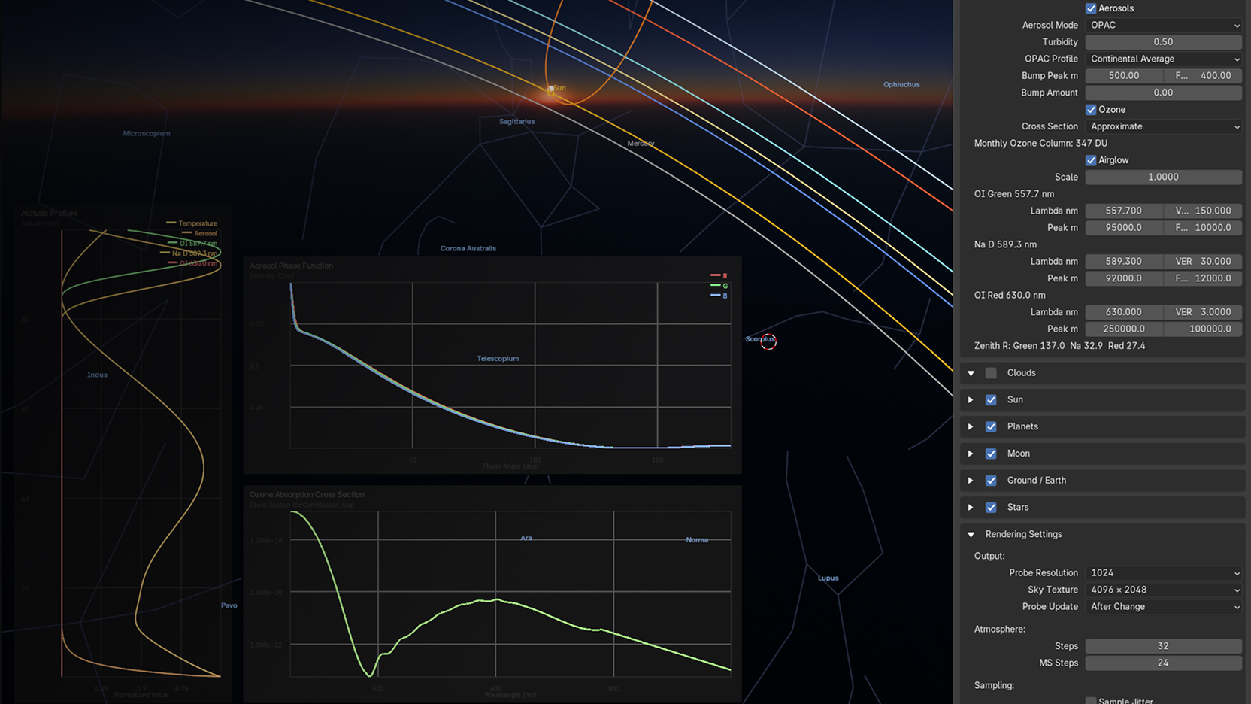
Task: Collapse the Clouds panel triangle
Action: 971,373
